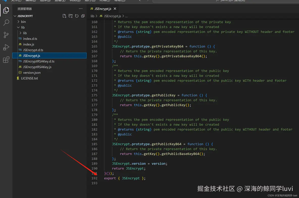This screenshot has width=299, height=198.
Task: Open the Extensions view icon
Action: pos(6,60)
